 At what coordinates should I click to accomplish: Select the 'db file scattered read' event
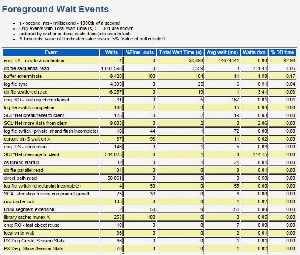point(51,92)
